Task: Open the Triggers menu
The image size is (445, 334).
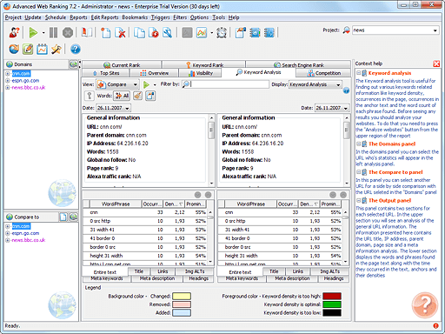Action: [x=160, y=17]
